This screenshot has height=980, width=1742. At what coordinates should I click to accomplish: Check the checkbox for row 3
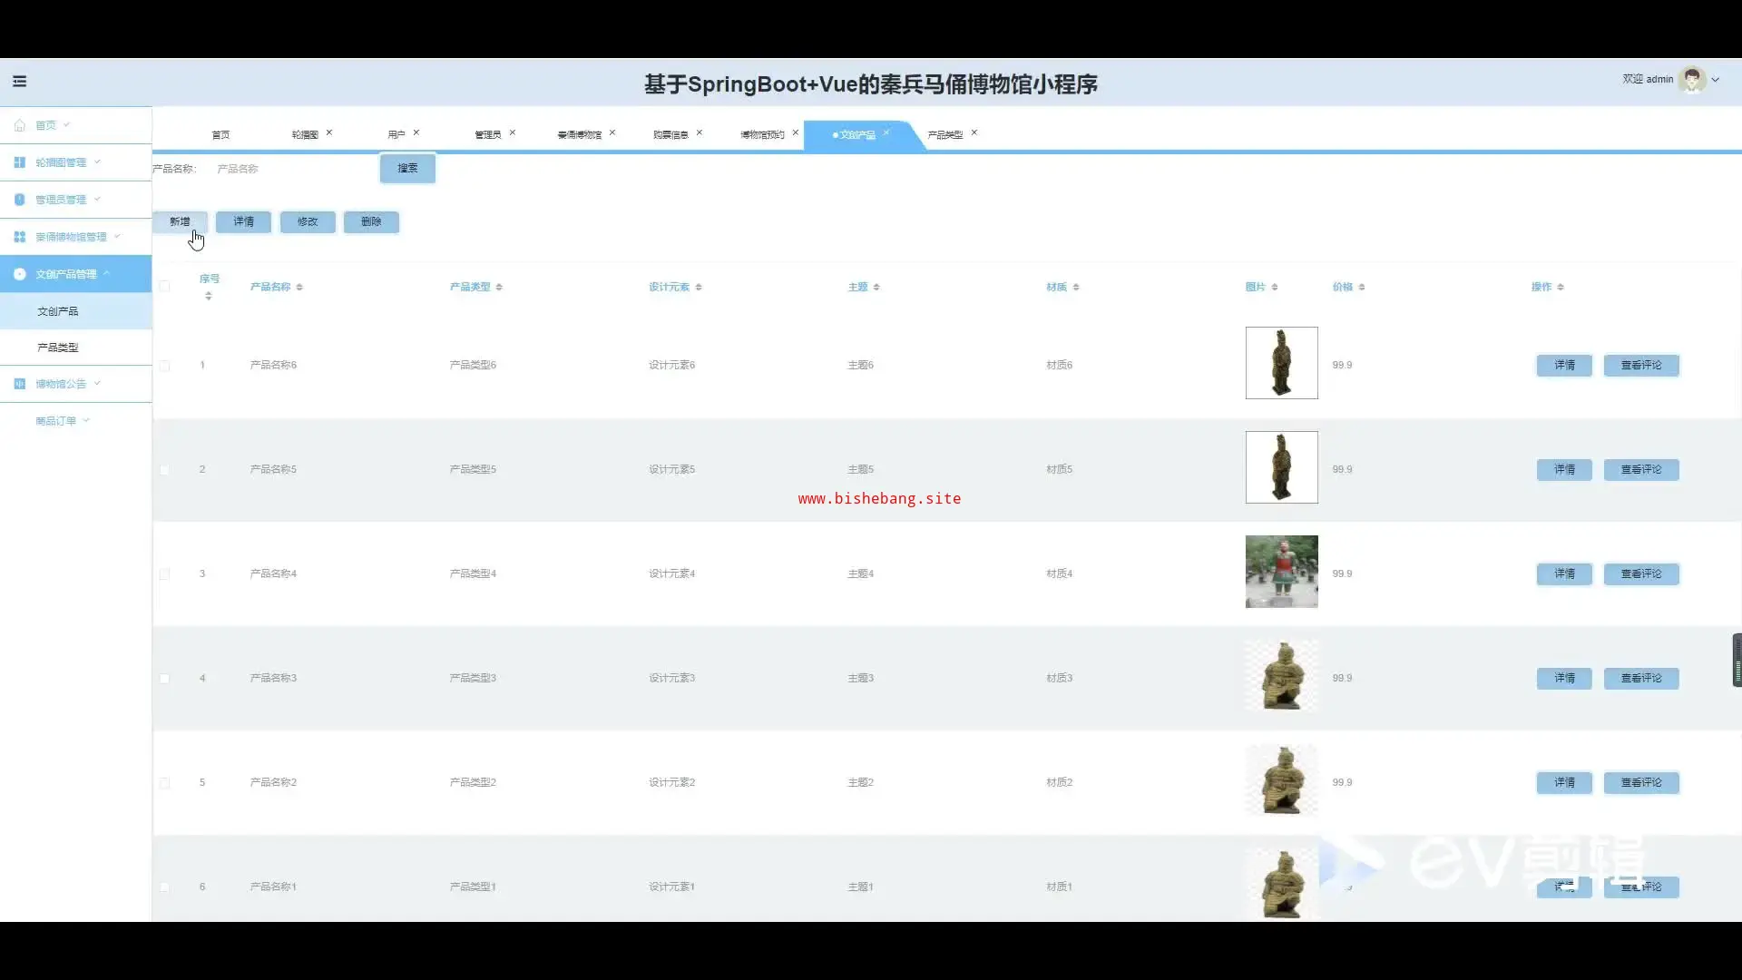(164, 574)
